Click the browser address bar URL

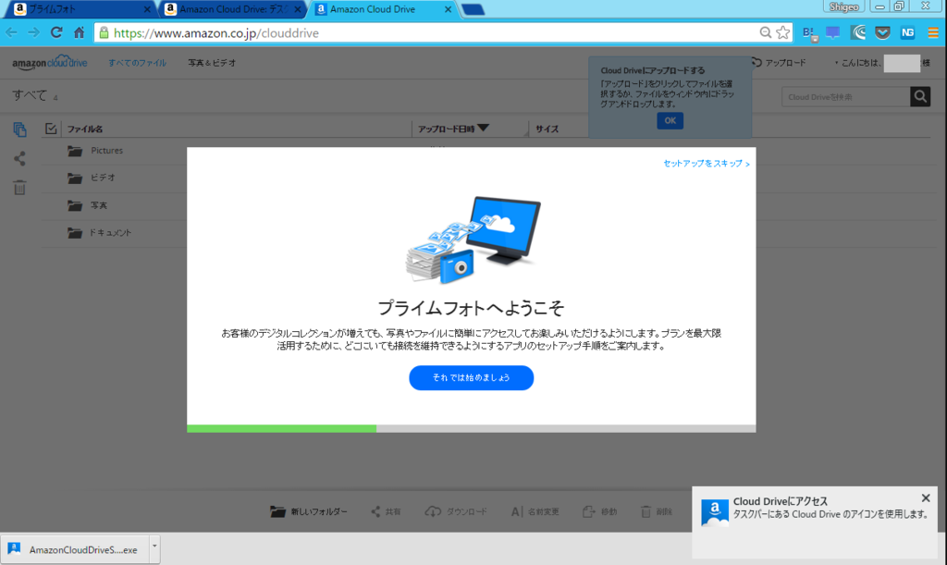click(216, 33)
